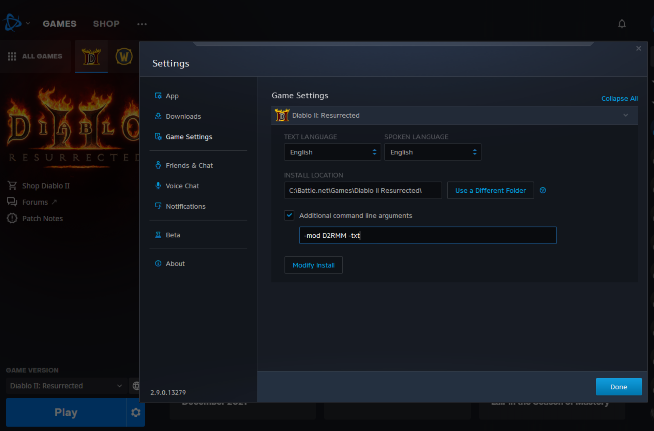The image size is (654, 431).
Task: Click the command line arguments text field
Action: pyautogui.click(x=428, y=235)
